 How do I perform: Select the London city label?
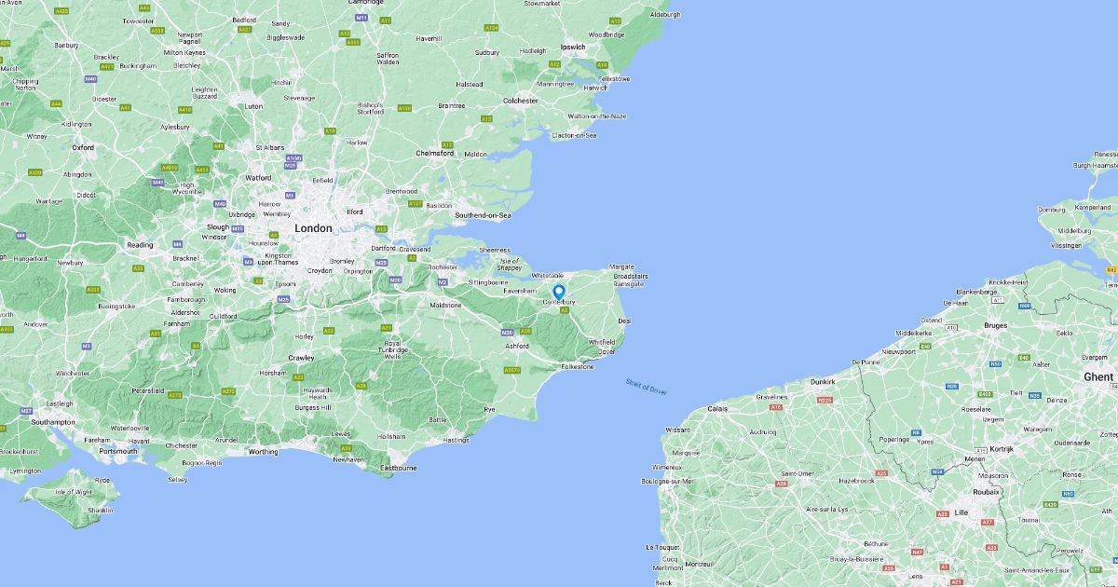point(313,228)
